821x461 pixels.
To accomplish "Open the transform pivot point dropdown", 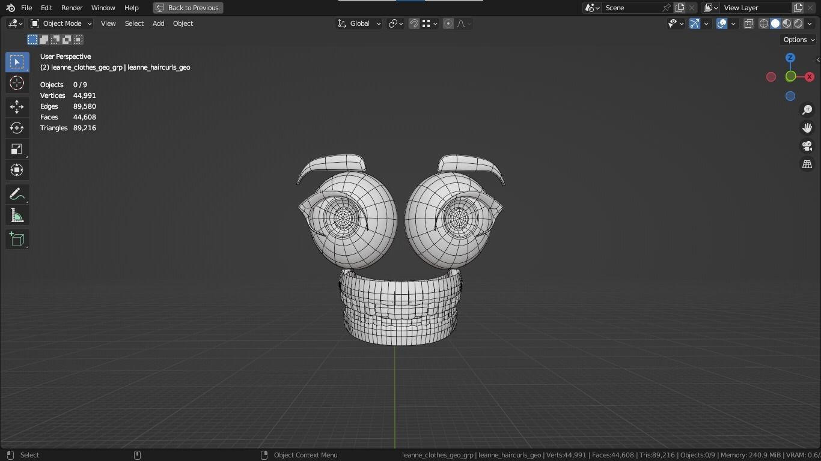I will [x=395, y=23].
